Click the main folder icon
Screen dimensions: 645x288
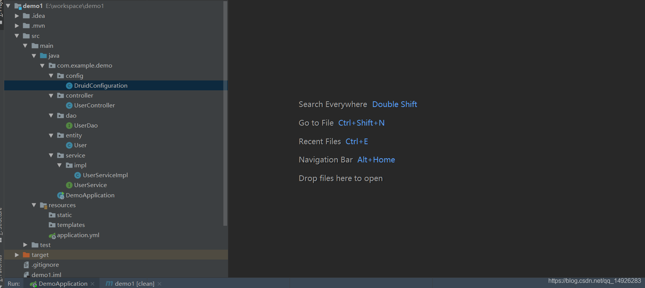(x=35, y=46)
